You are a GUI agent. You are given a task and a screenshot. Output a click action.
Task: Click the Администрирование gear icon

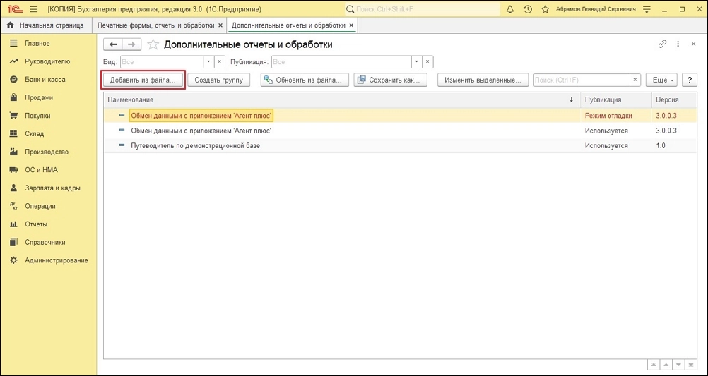click(x=13, y=260)
